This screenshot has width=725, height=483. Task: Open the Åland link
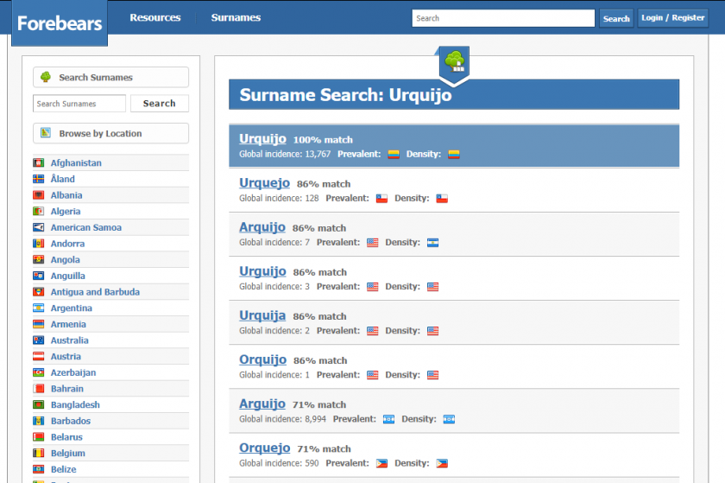[x=62, y=179]
